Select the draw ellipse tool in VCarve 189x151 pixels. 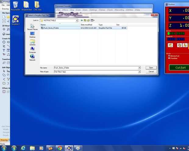click(x=8, y=42)
